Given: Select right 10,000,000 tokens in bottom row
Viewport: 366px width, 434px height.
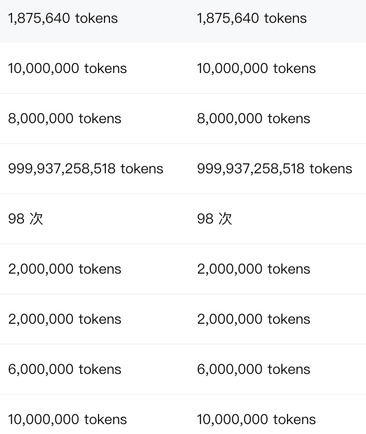Looking at the screenshot, I should (x=256, y=419).
